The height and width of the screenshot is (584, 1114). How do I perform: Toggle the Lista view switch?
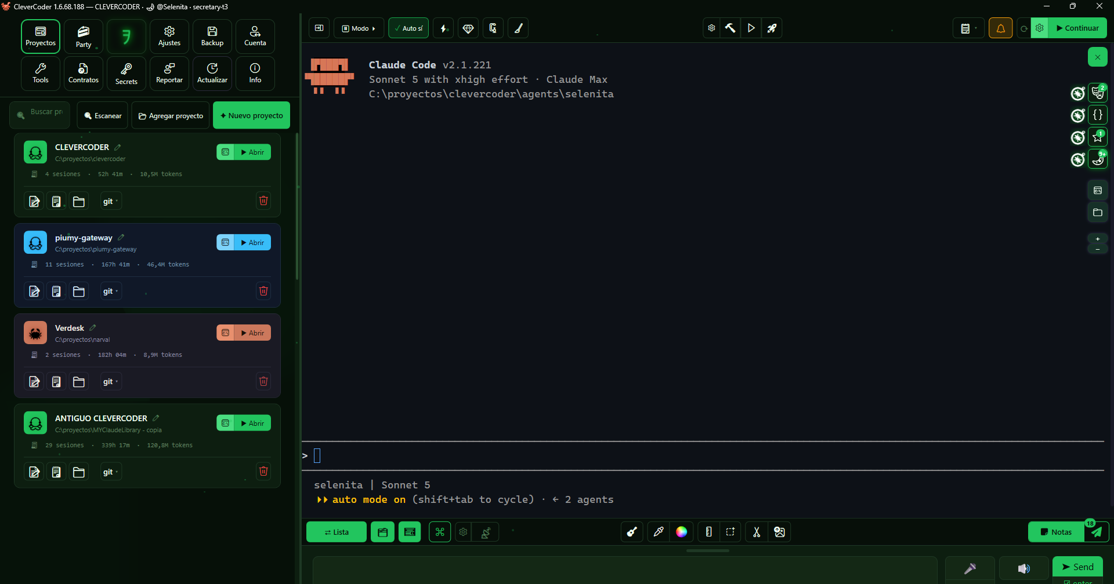point(337,532)
